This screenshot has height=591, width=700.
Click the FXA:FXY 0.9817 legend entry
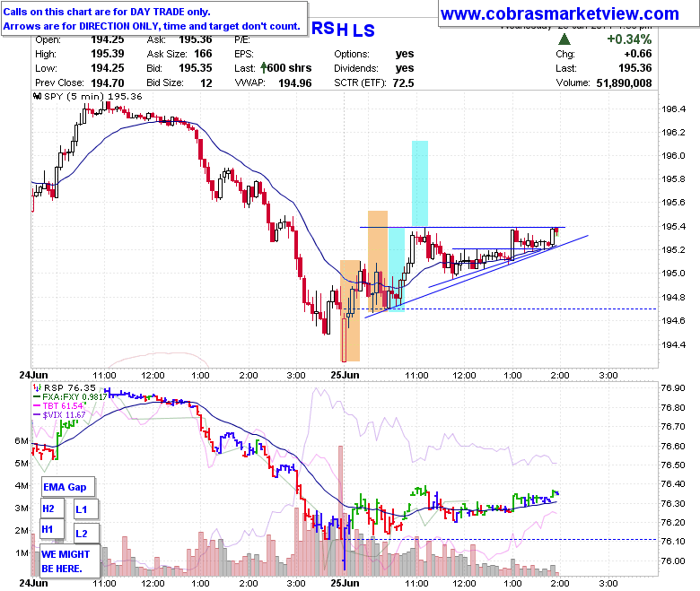tap(71, 396)
